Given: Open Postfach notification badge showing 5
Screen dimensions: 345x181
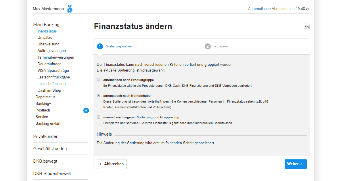Looking at the screenshot, I should (x=86, y=110).
